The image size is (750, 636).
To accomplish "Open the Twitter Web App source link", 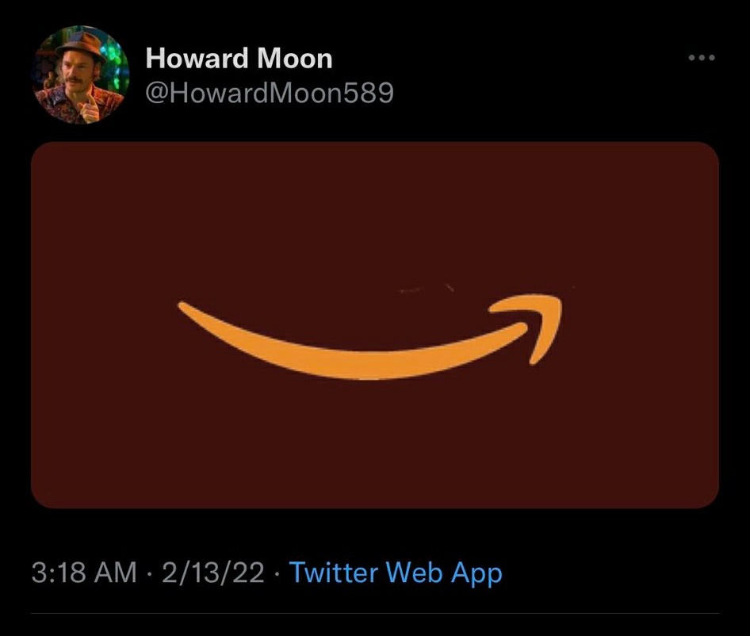I will 396,573.
